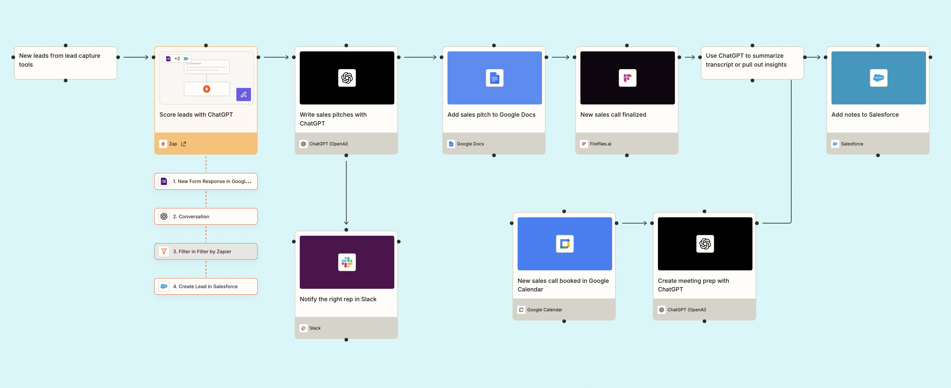Click small ChatGPT icon beside ChatGPT (OpenAI) footer under Write sales pitches

(303, 144)
